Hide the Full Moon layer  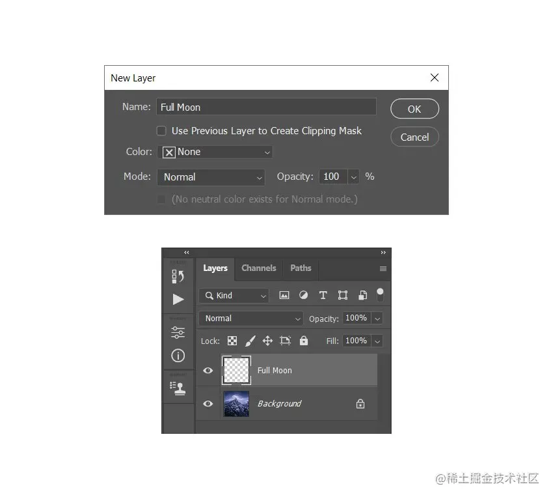208,370
